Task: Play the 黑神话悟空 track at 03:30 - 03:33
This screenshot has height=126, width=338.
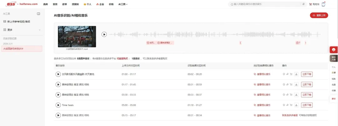Action: (58, 95)
